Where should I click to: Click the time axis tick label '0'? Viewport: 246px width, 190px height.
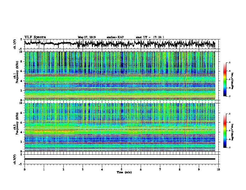coord(25,170)
